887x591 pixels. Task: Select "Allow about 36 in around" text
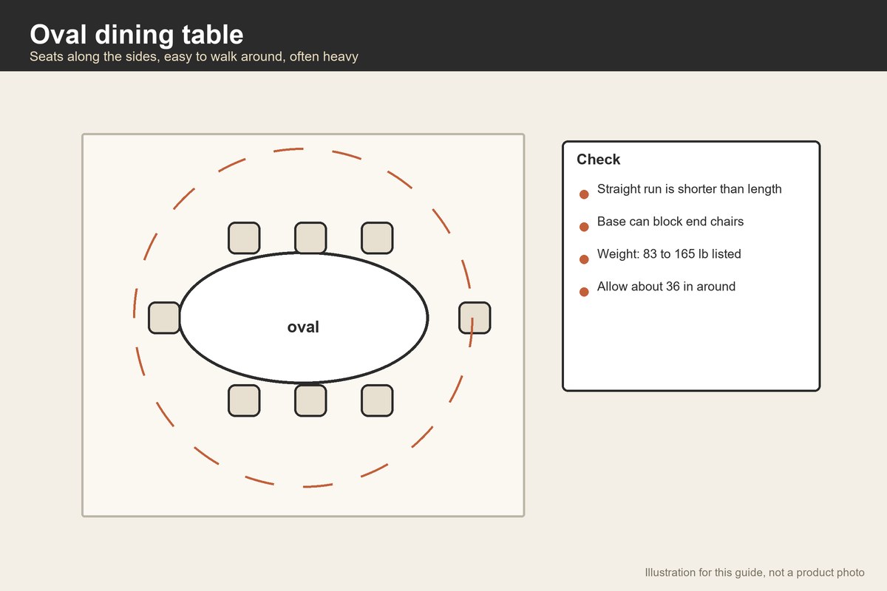coord(666,287)
